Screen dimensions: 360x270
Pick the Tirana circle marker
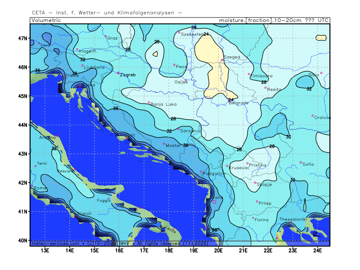214,202
